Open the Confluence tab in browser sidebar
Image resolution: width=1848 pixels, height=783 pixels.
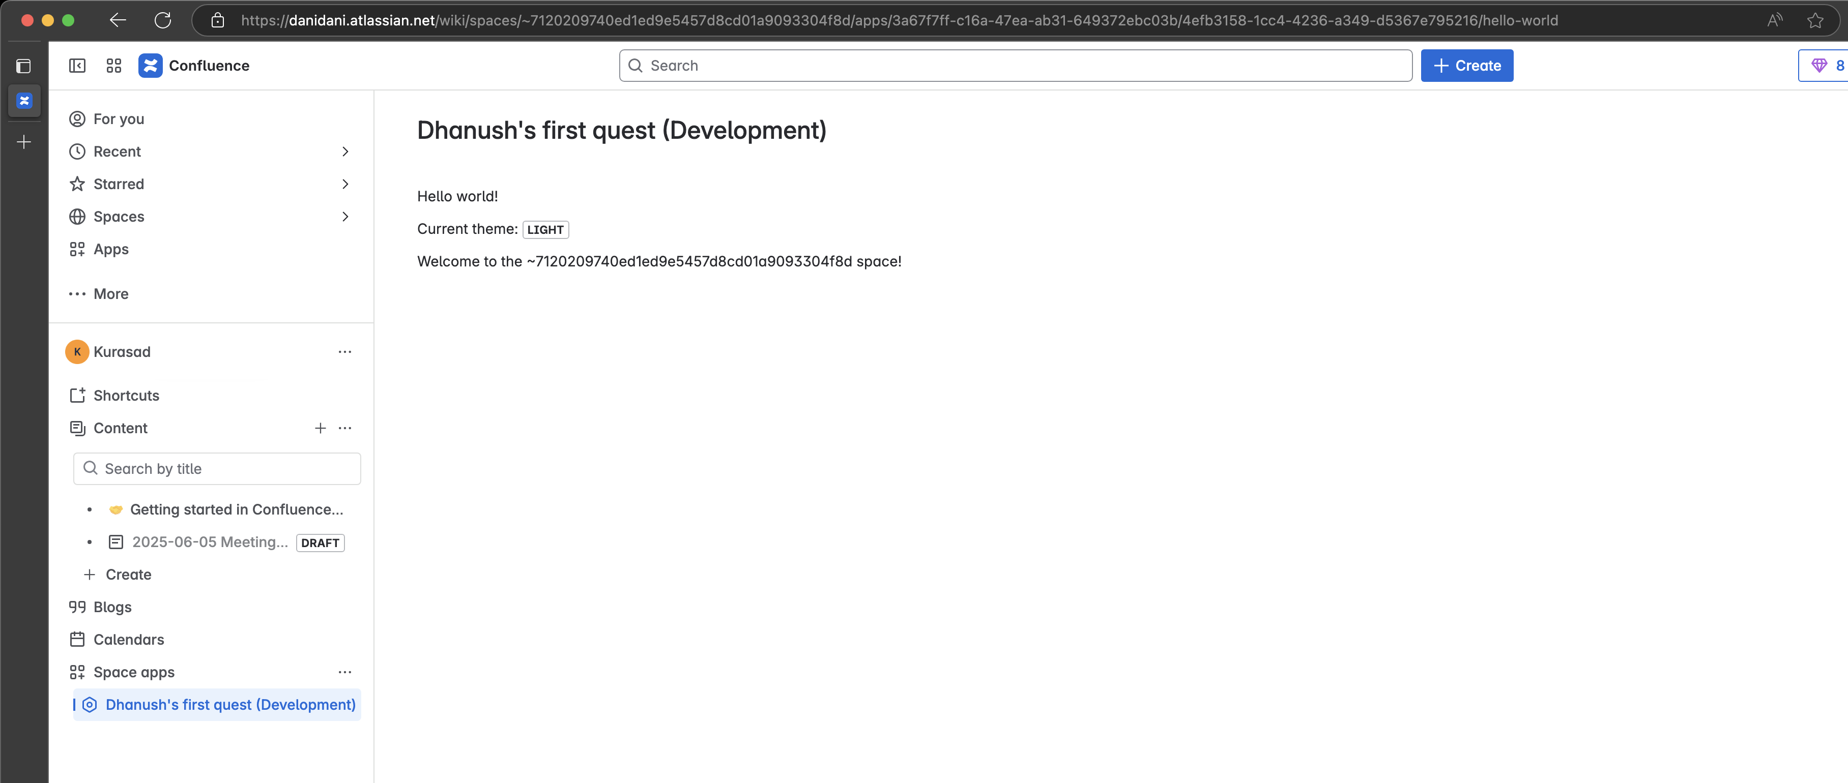point(24,100)
